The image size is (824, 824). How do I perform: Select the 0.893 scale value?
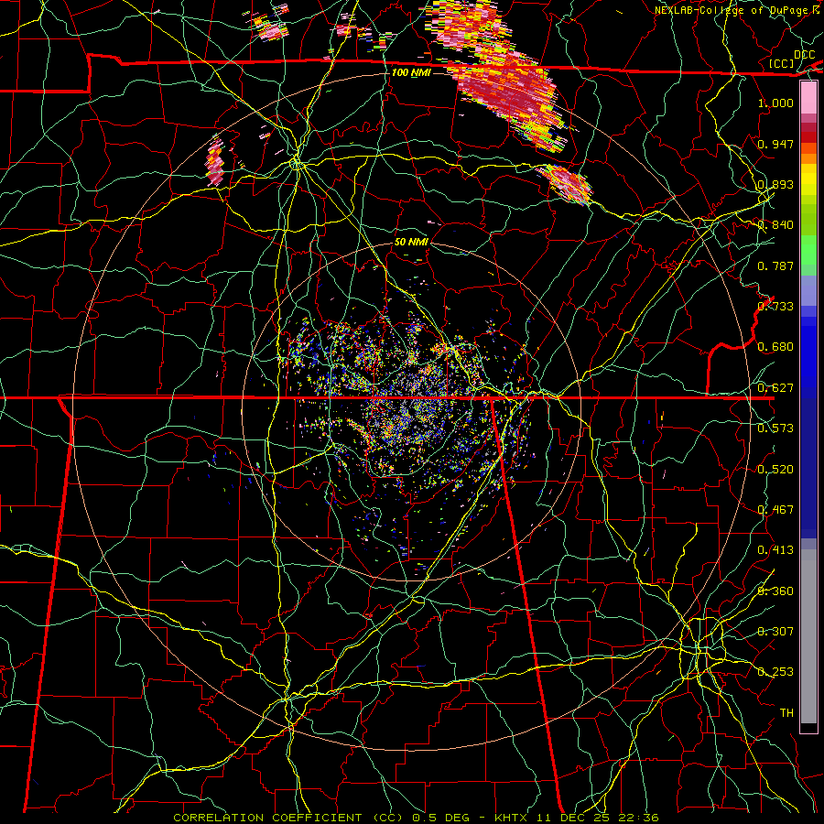[775, 184]
